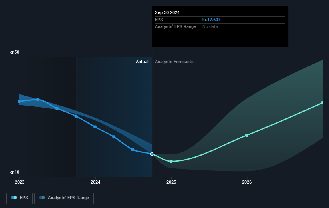Click the Analysts' EPS Range row label in tooltip
The height and width of the screenshot is (208, 329).
coord(176,27)
